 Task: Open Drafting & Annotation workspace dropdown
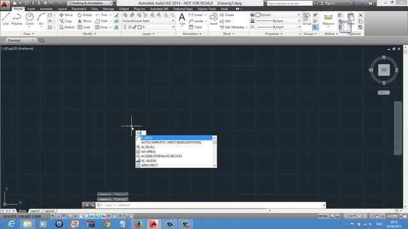(x=90, y=3)
